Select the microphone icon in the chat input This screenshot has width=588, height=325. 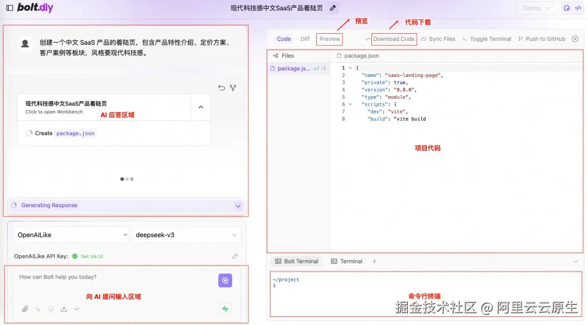point(51,309)
